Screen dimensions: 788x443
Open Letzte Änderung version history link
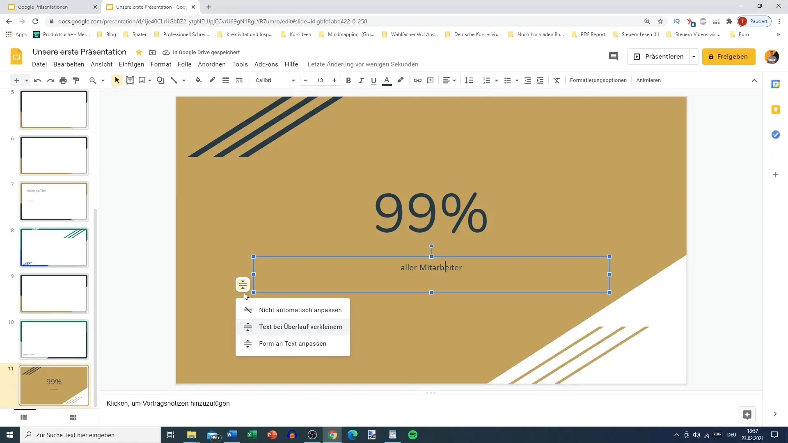coord(363,64)
